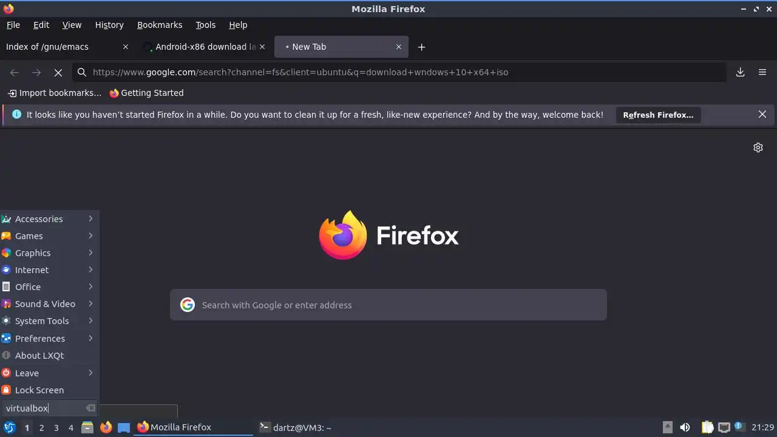Open Getting Started bookmark
The height and width of the screenshot is (437, 777).
[x=146, y=93]
